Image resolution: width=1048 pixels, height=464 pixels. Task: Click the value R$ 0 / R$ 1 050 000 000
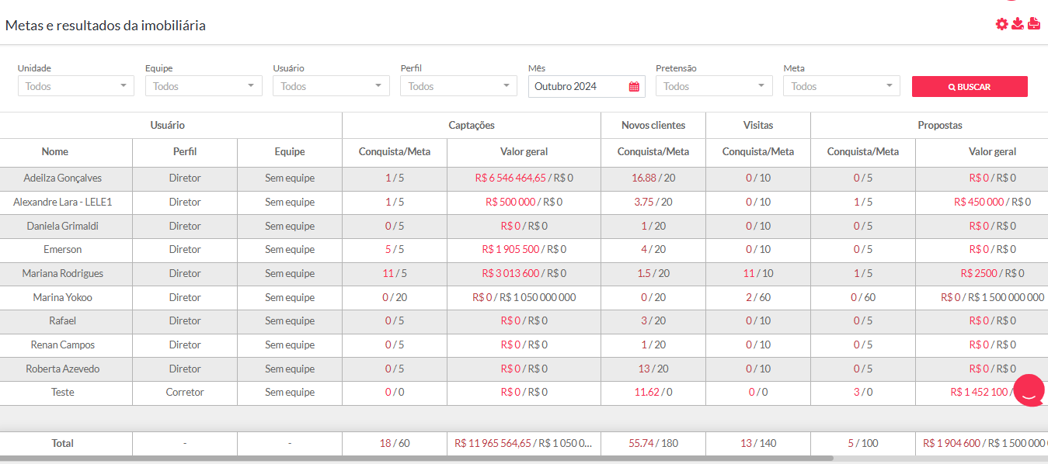(524, 297)
